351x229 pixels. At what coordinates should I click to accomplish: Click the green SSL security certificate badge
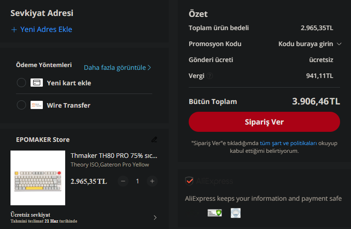pyautogui.click(x=214, y=213)
